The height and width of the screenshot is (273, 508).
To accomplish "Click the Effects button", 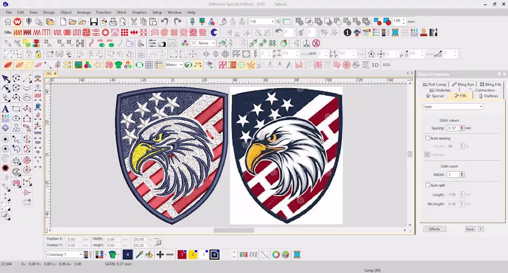I will (x=435, y=229).
